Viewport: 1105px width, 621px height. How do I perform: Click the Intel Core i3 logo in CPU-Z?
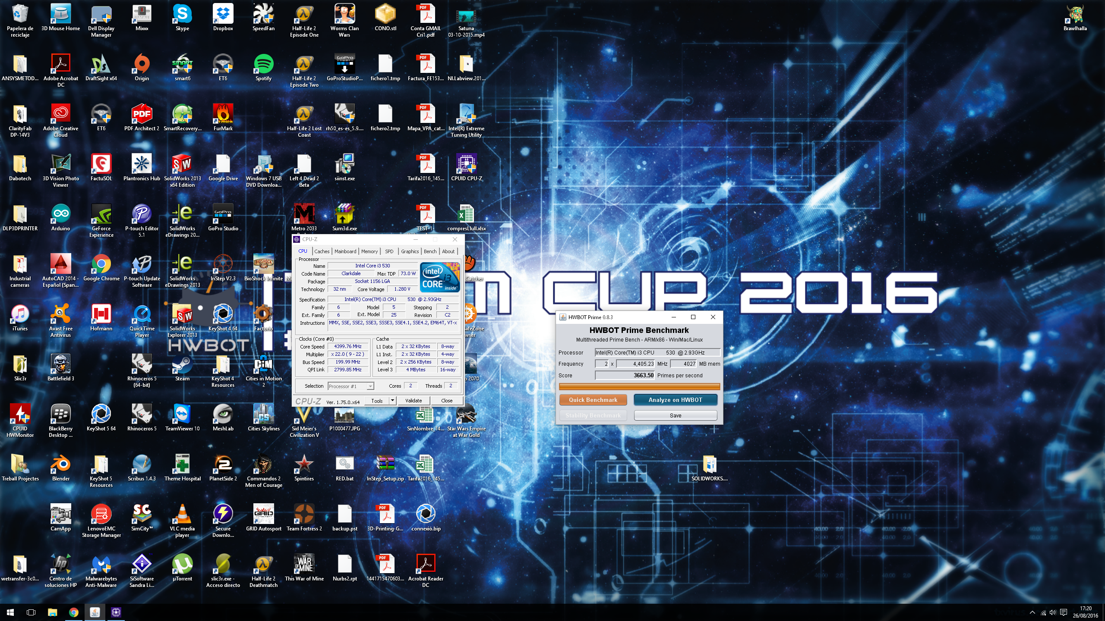(x=440, y=277)
